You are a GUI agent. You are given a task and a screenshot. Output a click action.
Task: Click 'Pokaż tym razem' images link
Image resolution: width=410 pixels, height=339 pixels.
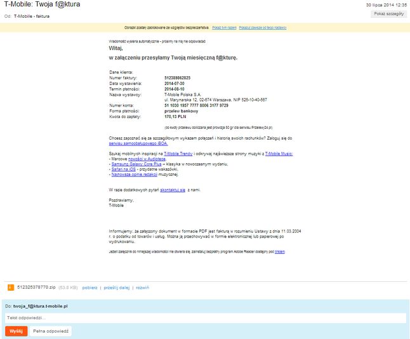224,28
